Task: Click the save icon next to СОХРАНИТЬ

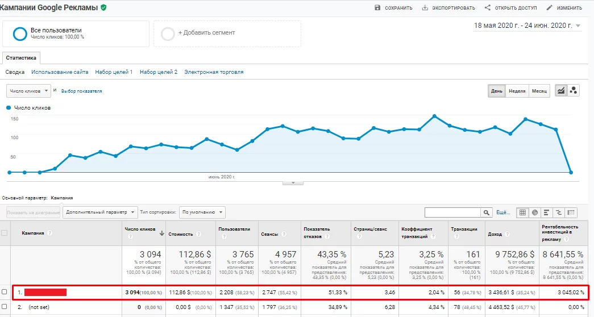Action: point(377,7)
